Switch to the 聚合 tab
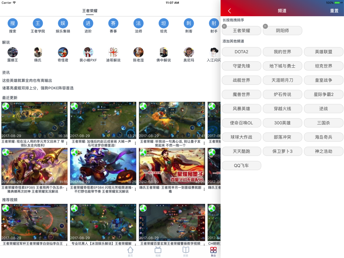Screen dimensions: 344x258 [213, 251]
